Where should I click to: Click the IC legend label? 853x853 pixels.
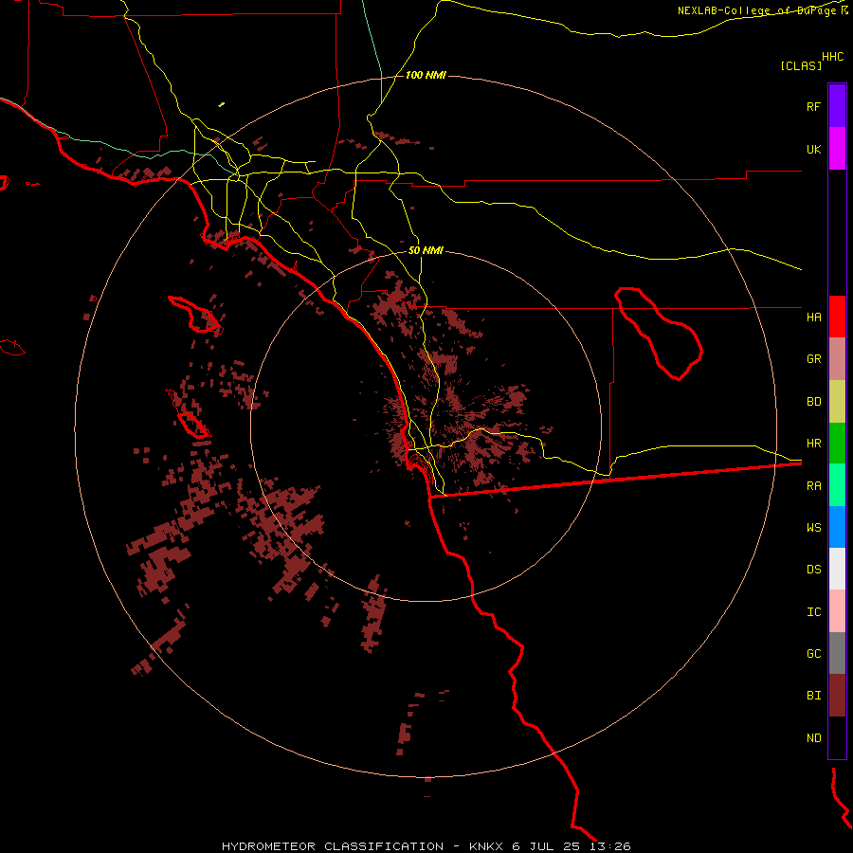[813, 611]
